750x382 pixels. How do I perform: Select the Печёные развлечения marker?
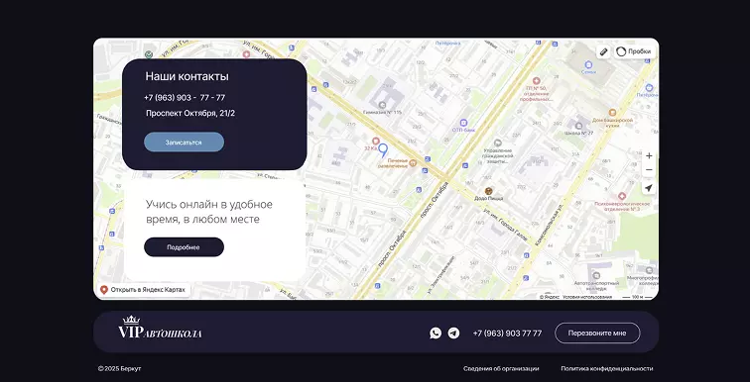pyautogui.click(x=413, y=163)
